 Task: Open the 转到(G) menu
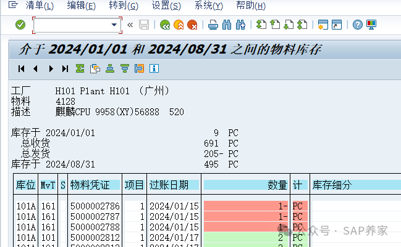(124, 6)
